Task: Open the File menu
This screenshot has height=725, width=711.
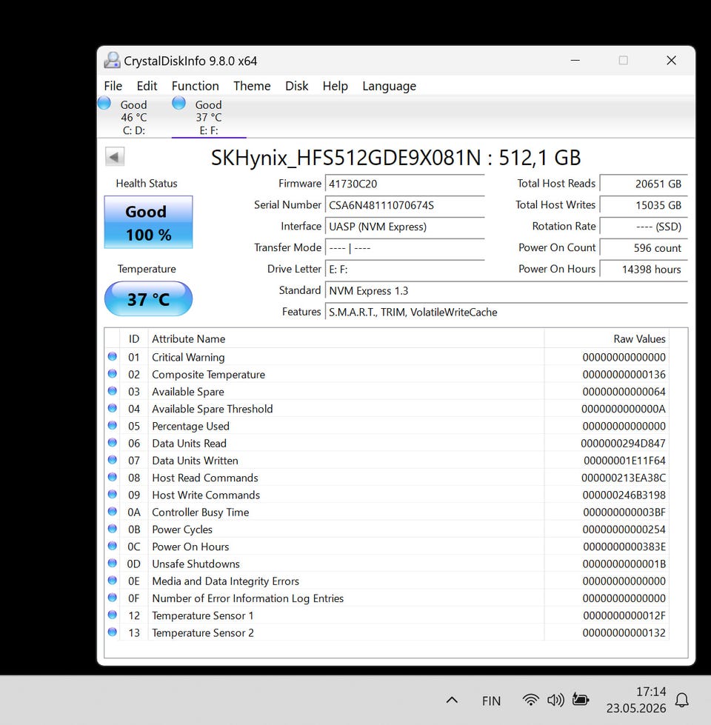Action: tap(113, 86)
